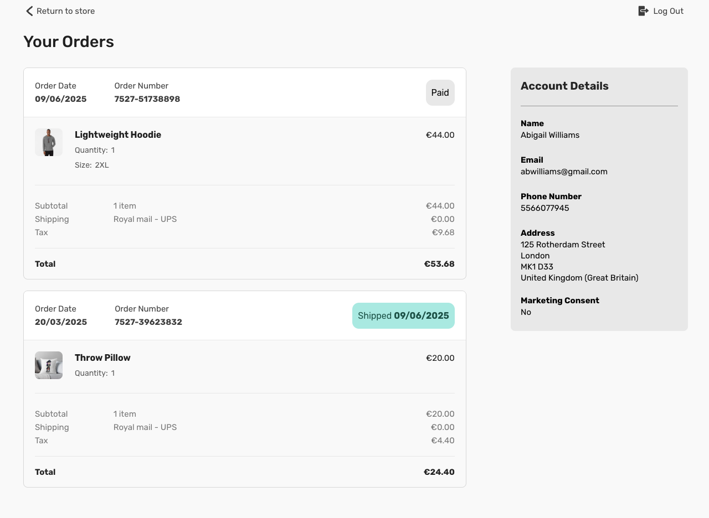Image resolution: width=709 pixels, height=518 pixels.
Task: Click the Marketing Consent label
Action: pyautogui.click(x=560, y=301)
